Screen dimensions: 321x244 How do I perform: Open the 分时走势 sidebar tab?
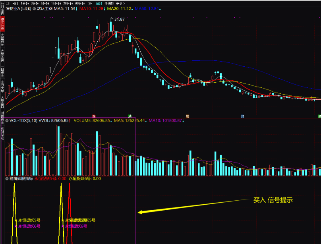pyautogui.click(x=2, y=8)
